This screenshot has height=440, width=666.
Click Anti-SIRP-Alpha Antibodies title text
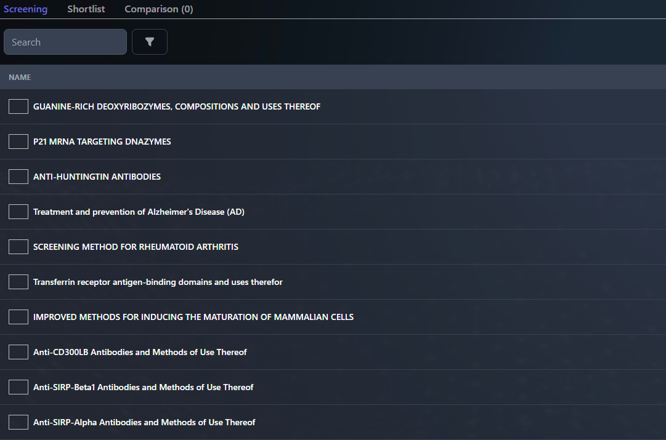(144, 422)
